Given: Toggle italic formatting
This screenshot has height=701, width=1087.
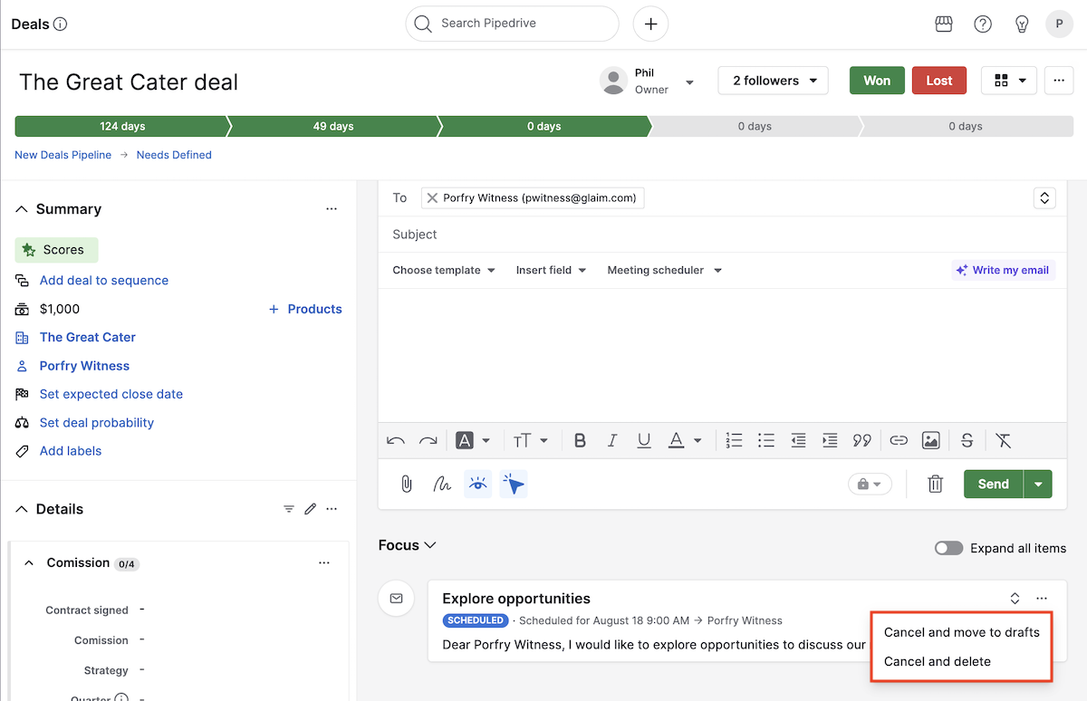Looking at the screenshot, I should coord(612,441).
